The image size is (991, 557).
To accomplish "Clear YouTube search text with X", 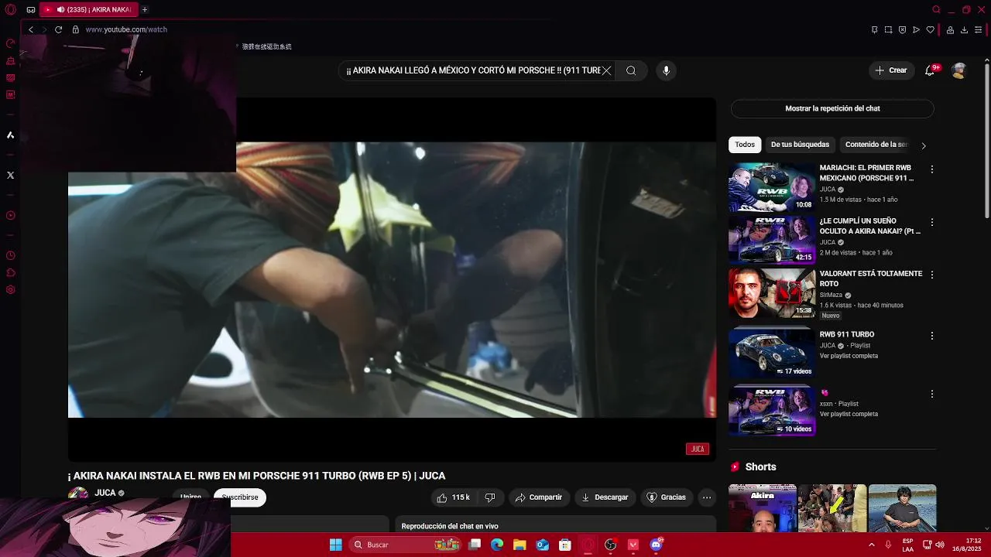I will [x=607, y=70].
